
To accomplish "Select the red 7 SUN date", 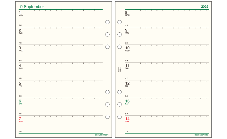I will 21,120.
